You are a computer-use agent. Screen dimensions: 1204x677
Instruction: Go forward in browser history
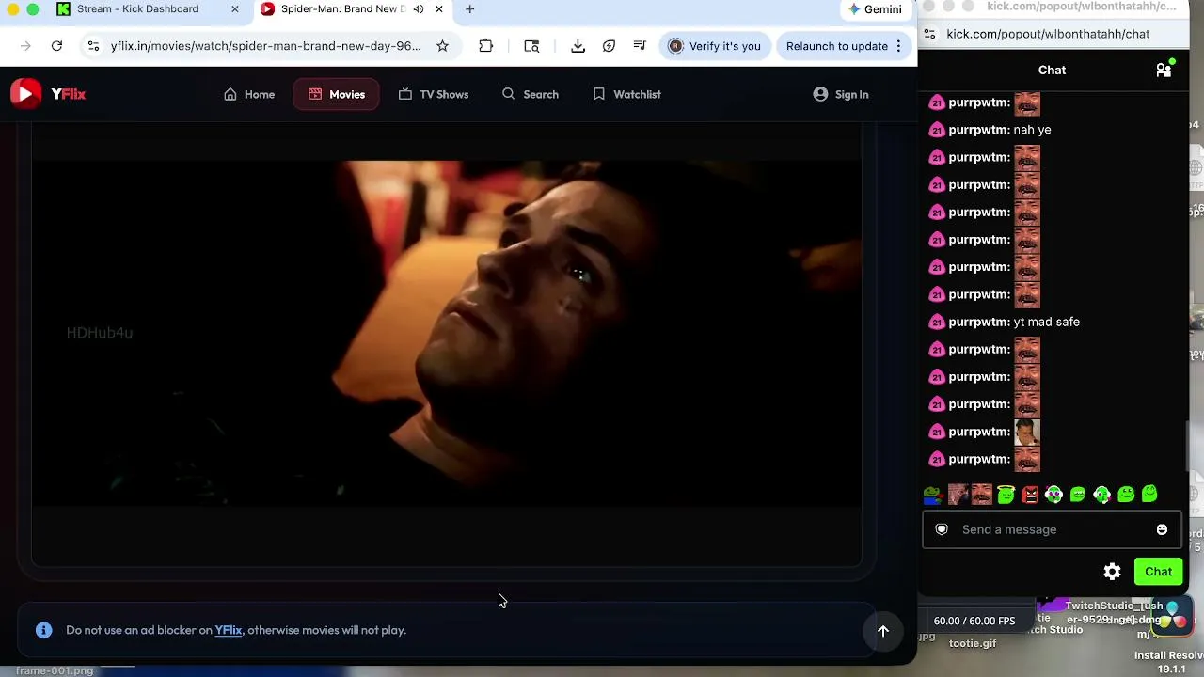pyautogui.click(x=25, y=46)
